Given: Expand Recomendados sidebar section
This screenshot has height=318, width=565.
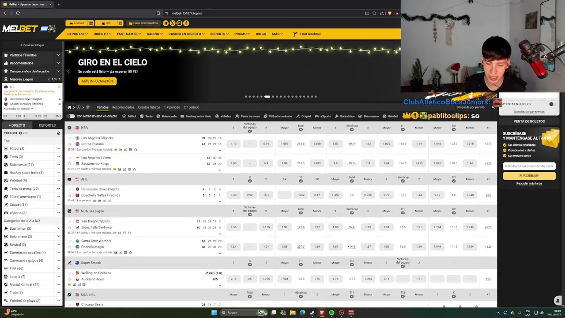Looking at the screenshot, I should pos(31,63).
